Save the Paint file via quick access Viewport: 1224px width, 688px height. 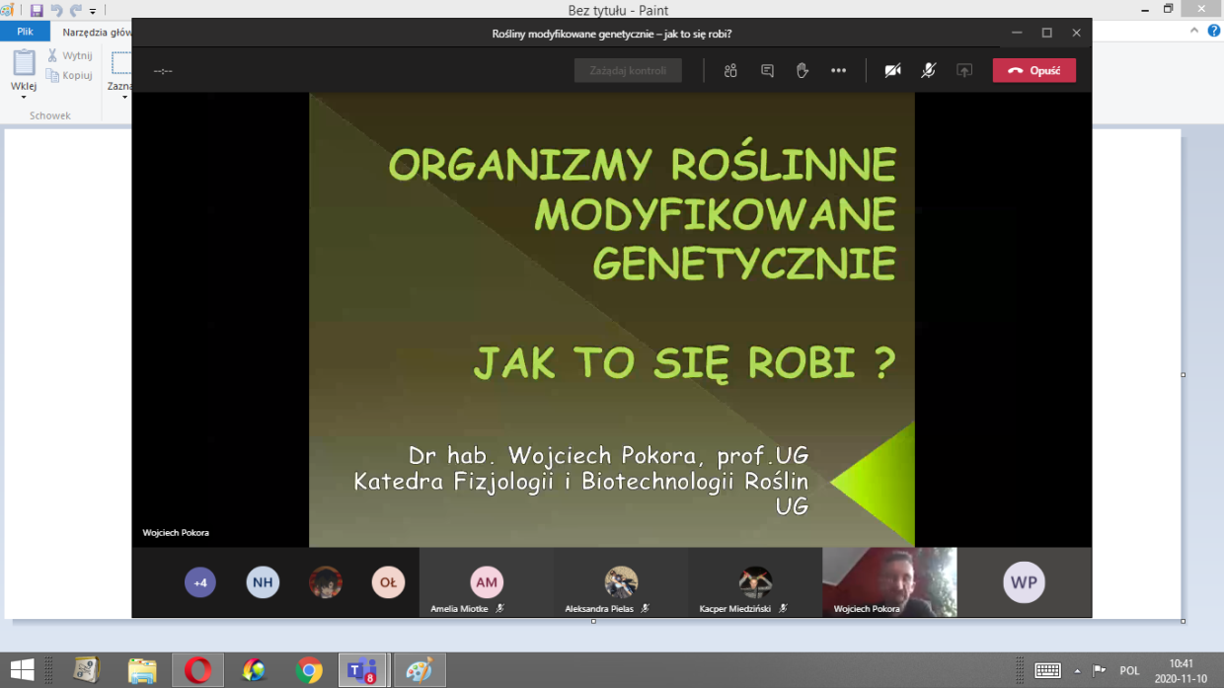[37, 11]
